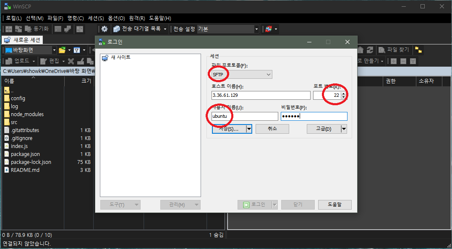Open the dropdown arrow next to the 고급 advanced button
The width and height of the screenshot is (452, 249).
point(344,129)
